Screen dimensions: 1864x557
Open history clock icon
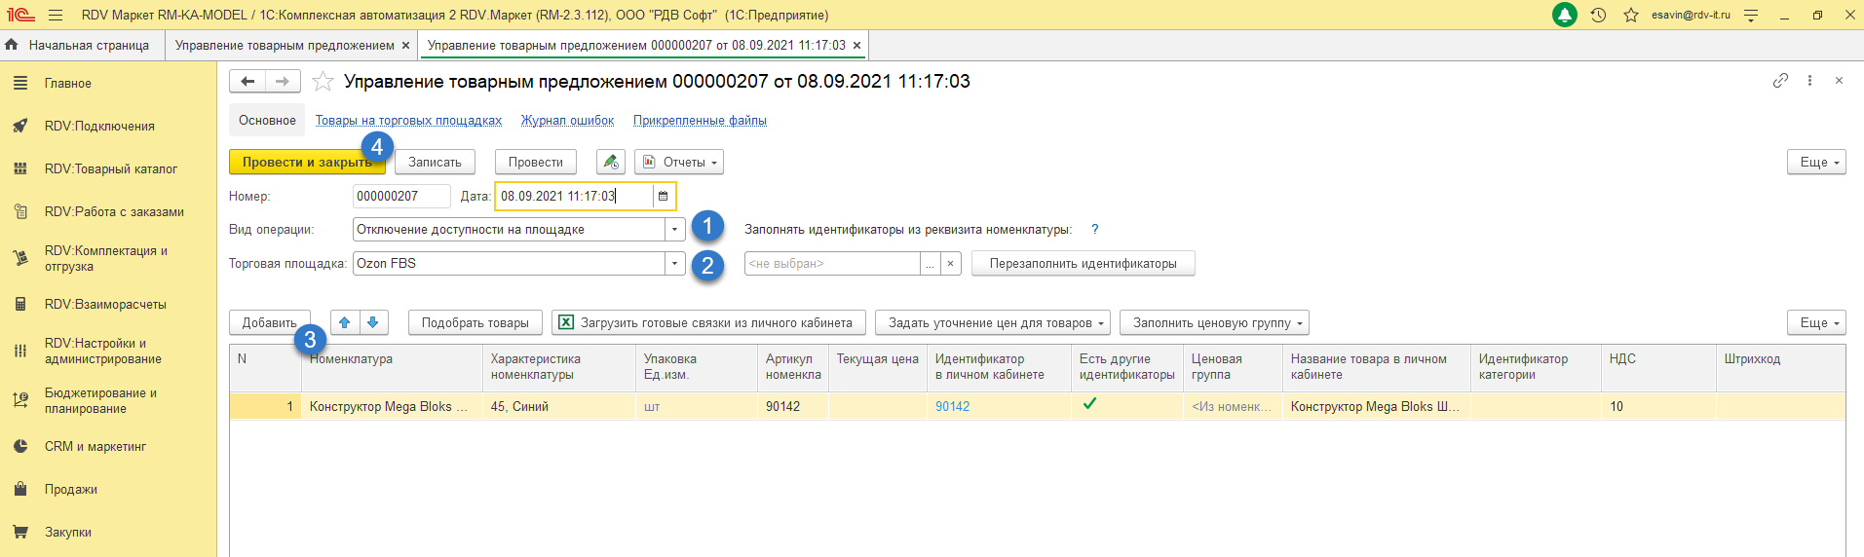pyautogui.click(x=1598, y=15)
